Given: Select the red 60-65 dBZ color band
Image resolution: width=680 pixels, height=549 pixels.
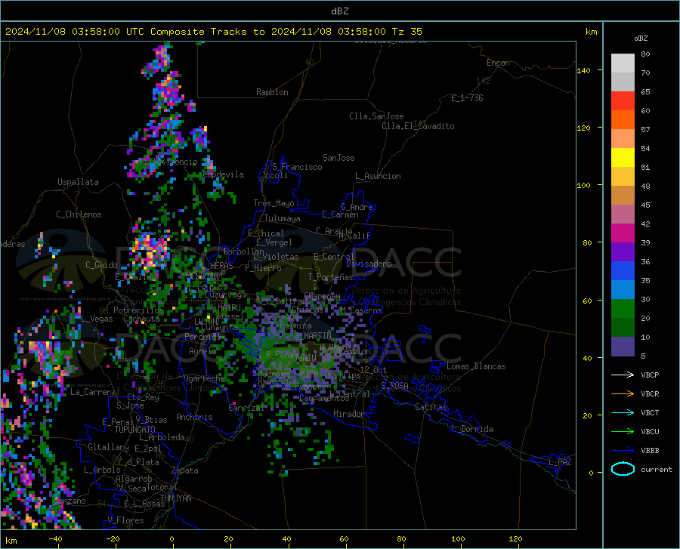Looking at the screenshot, I should (x=623, y=101).
